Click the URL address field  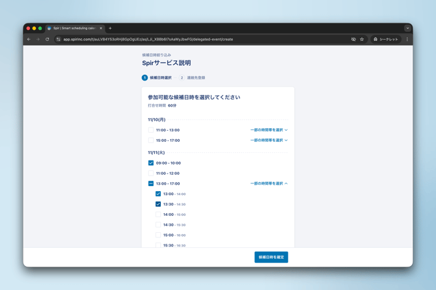(195, 39)
